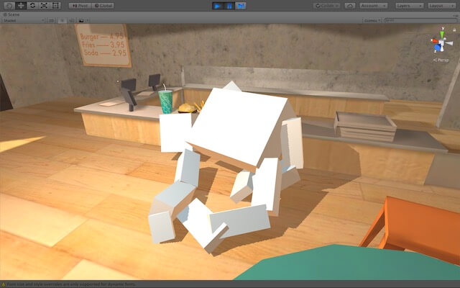Toggle scene effects image button
The height and width of the screenshot is (288, 460).
[81, 21]
